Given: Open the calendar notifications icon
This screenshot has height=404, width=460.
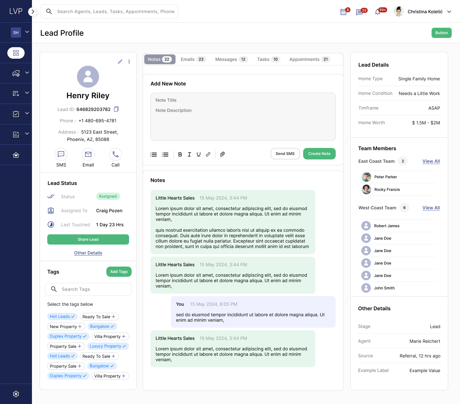Looking at the screenshot, I should coord(343,12).
